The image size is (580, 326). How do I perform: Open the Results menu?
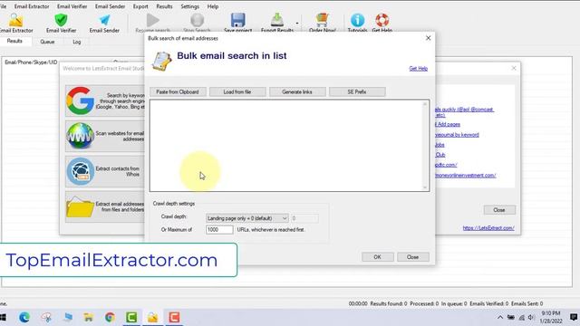[x=164, y=6]
